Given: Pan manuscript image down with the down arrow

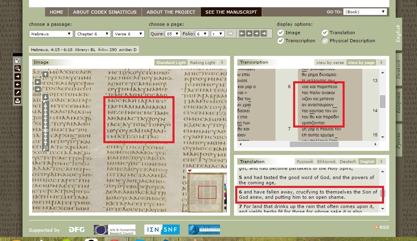Looking at the screenshot, I should 45,97.
